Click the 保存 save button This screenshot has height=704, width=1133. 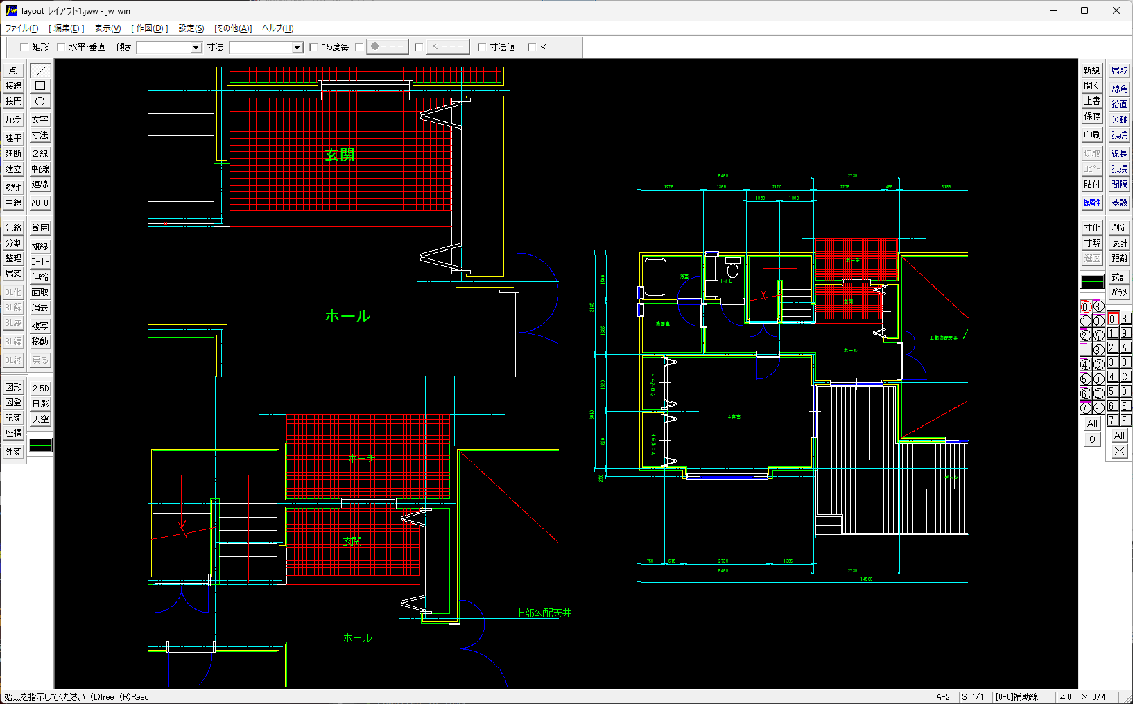tap(1092, 116)
